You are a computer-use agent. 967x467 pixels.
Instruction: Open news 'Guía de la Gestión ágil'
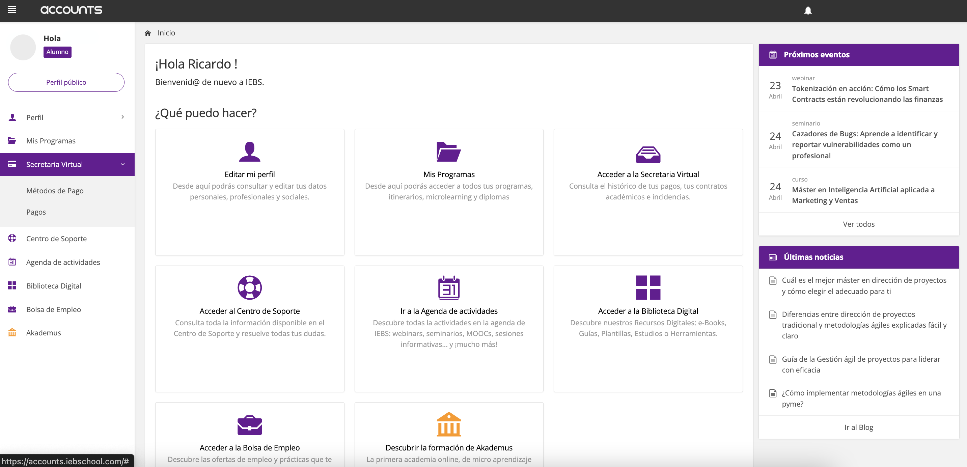pos(861,364)
